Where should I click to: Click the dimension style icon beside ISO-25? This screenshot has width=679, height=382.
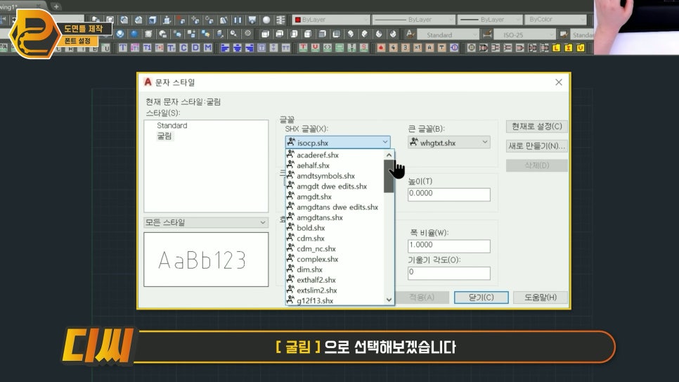click(x=487, y=34)
